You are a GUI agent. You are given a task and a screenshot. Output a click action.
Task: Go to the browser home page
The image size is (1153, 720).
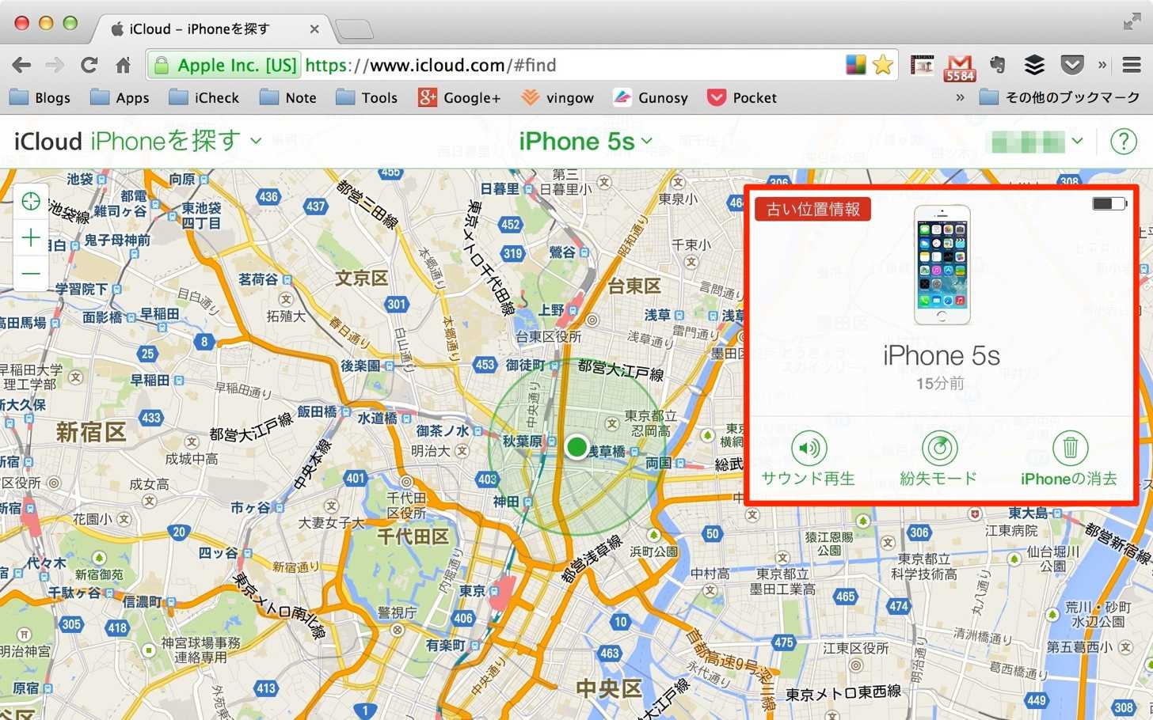pyautogui.click(x=123, y=66)
